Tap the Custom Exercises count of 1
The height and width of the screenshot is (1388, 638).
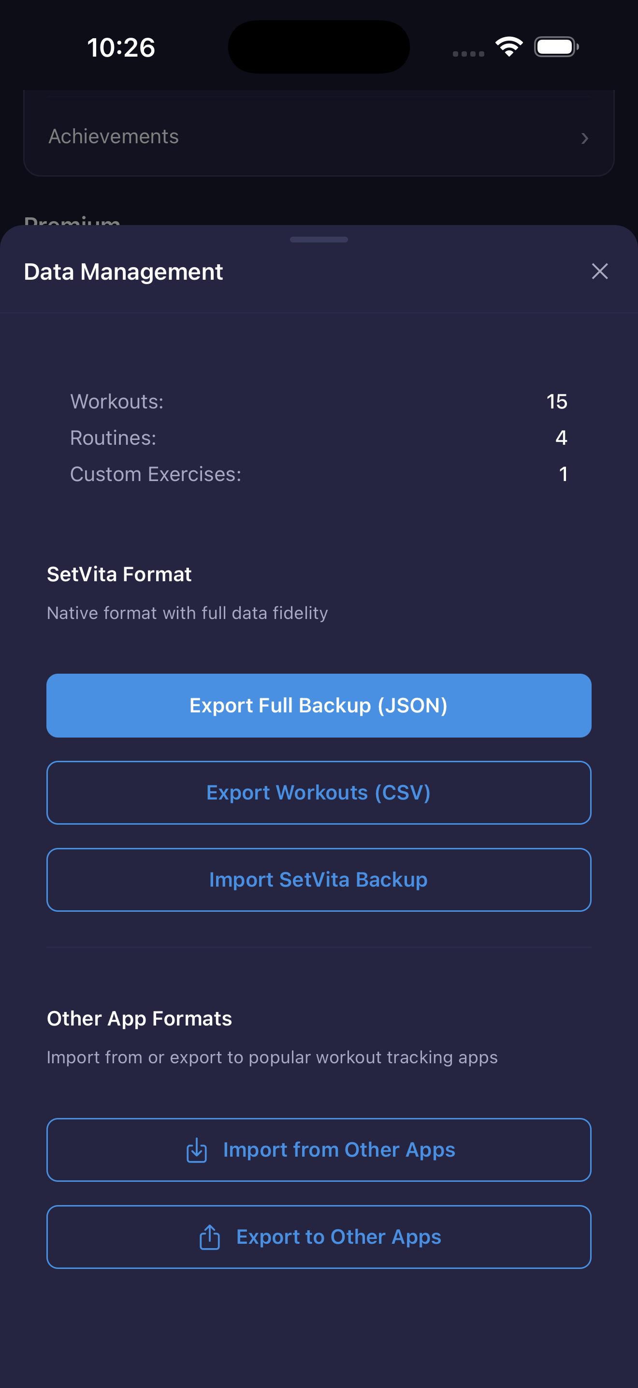pyautogui.click(x=563, y=474)
